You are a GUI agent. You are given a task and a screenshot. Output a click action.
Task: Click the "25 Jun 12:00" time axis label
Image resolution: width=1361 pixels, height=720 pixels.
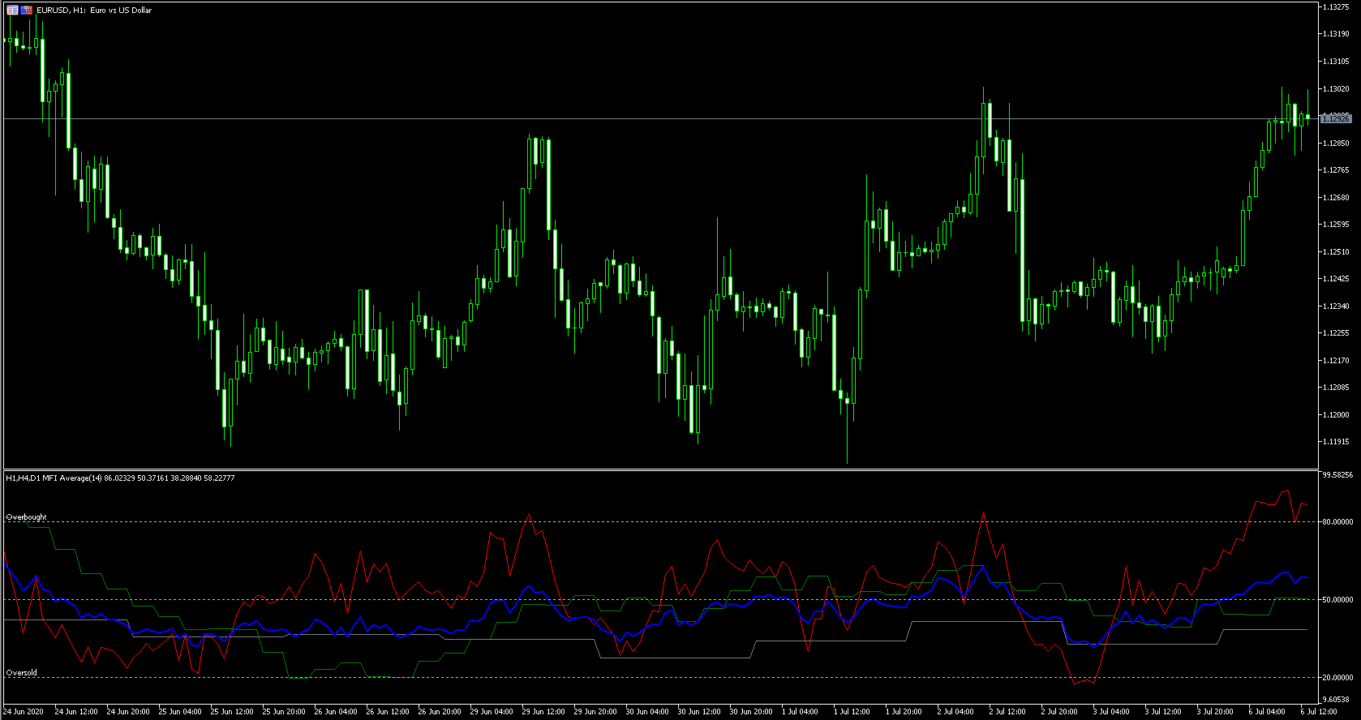click(232, 712)
